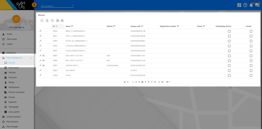Open the help question mark icon
This screenshot has height=129, width=262.
click(245, 5)
